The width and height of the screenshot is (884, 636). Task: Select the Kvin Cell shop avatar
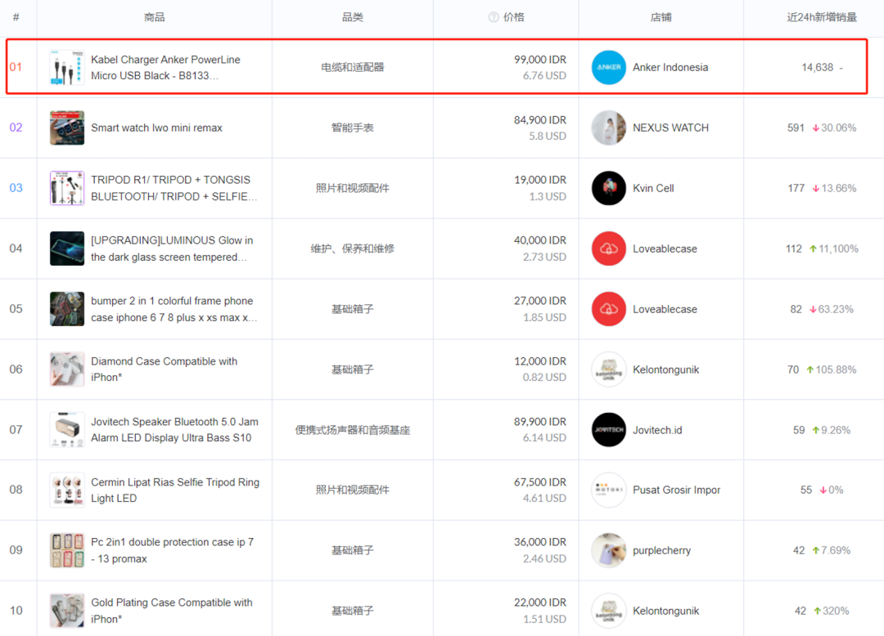(x=609, y=188)
